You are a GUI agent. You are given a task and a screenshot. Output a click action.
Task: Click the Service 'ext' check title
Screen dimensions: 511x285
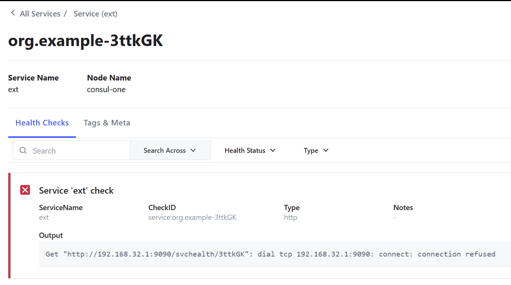coord(76,191)
